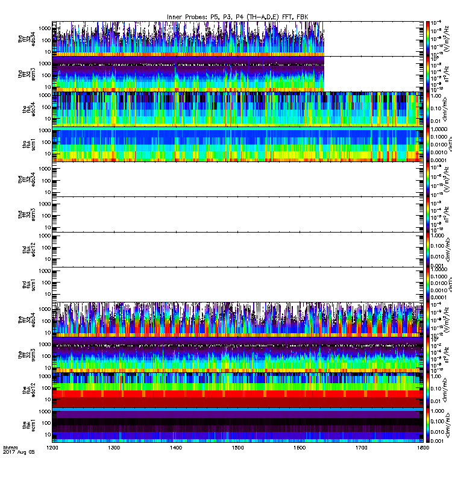Click the color bar beside thd fbk edc12 panel
The width and height of the screenshot is (452, 482).
click(x=427, y=249)
